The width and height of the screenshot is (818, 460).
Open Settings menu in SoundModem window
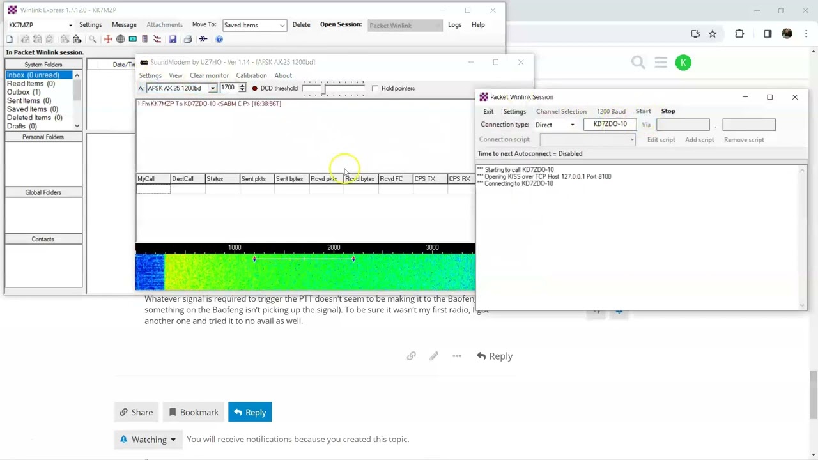(150, 75)
